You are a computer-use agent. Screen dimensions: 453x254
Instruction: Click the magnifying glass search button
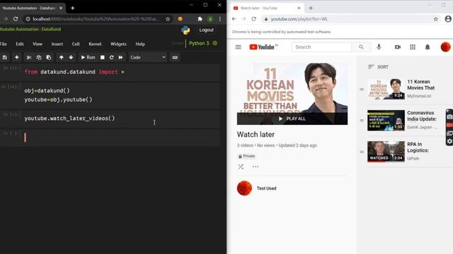click(361, 47)
